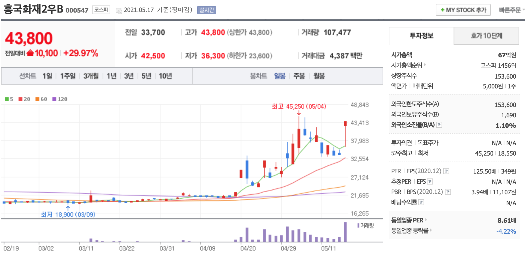The image size is (529, 256).
Task: Open help icon next to PBR BPS(2020.12)
Action: [x=448, y=192]
